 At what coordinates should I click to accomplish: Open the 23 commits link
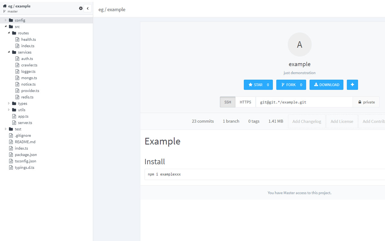(x=203, y=121)
